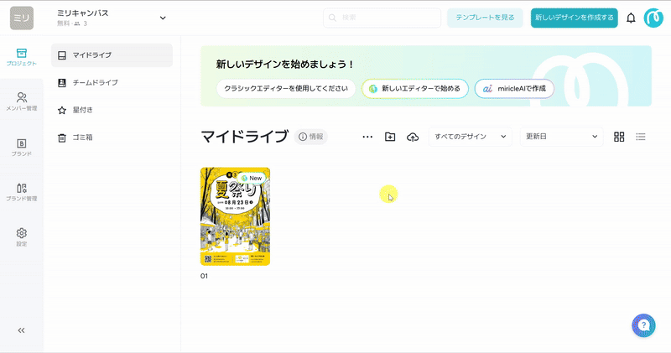Open ブランド in the left sidebar
Viewport: 671px width, 353px height.
pos(22,148)
